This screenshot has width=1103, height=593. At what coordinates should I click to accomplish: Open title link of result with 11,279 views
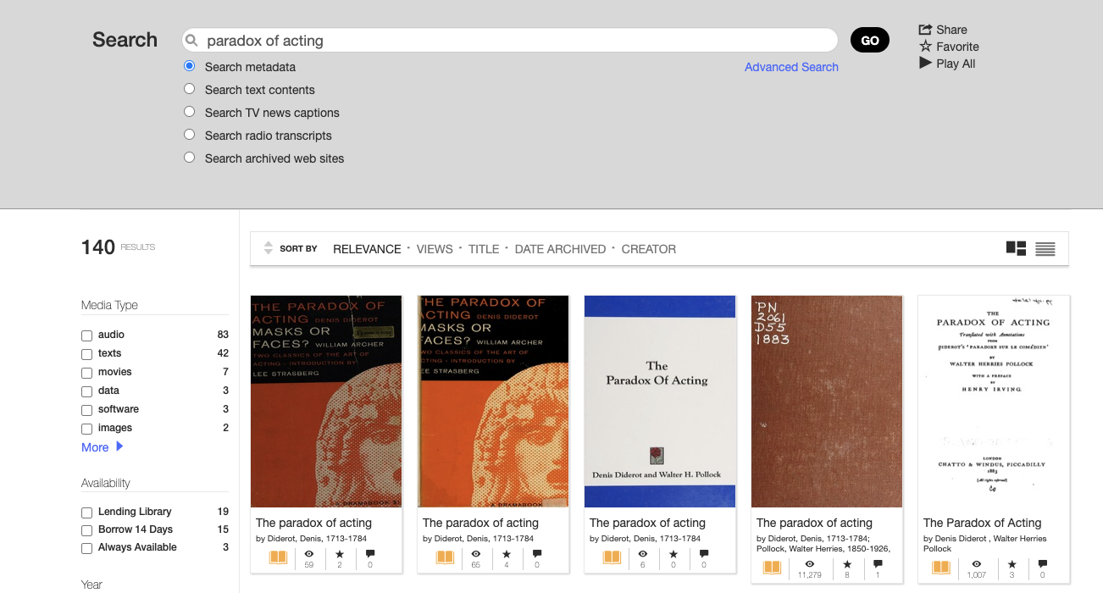[x=814, y=523]
